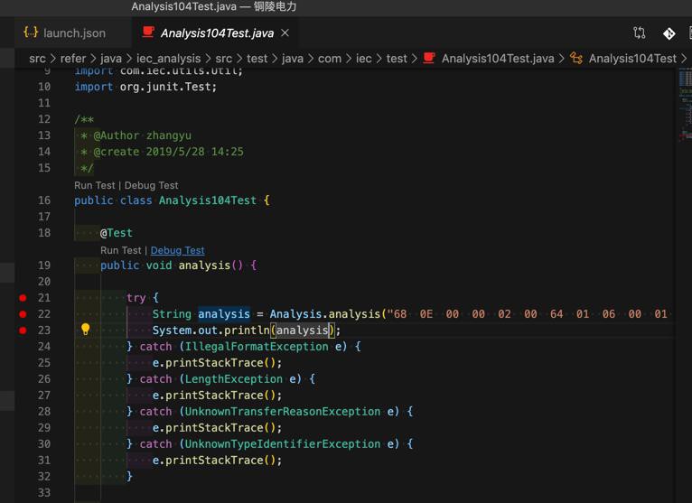Screen dimensions: 692x503
Task: Click 'UnknownTypeIdentifierException' on line 30
Action: tap(283, 444)
